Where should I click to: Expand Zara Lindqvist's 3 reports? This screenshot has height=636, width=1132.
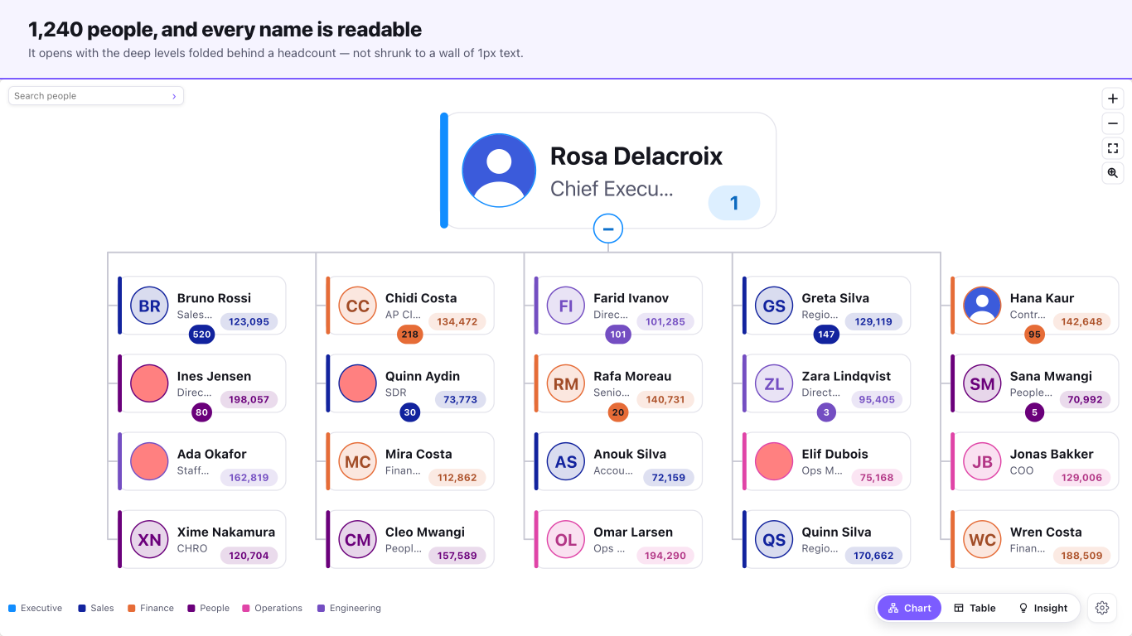[x=825, y=412]
